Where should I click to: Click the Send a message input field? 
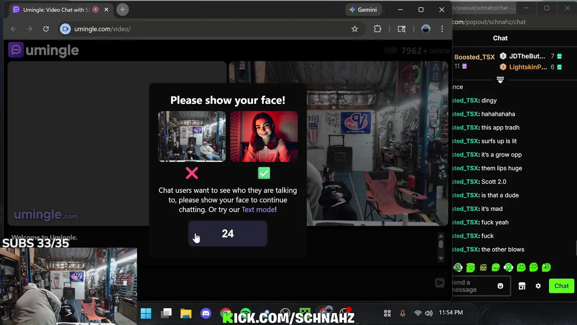click(x=481, y=286)
